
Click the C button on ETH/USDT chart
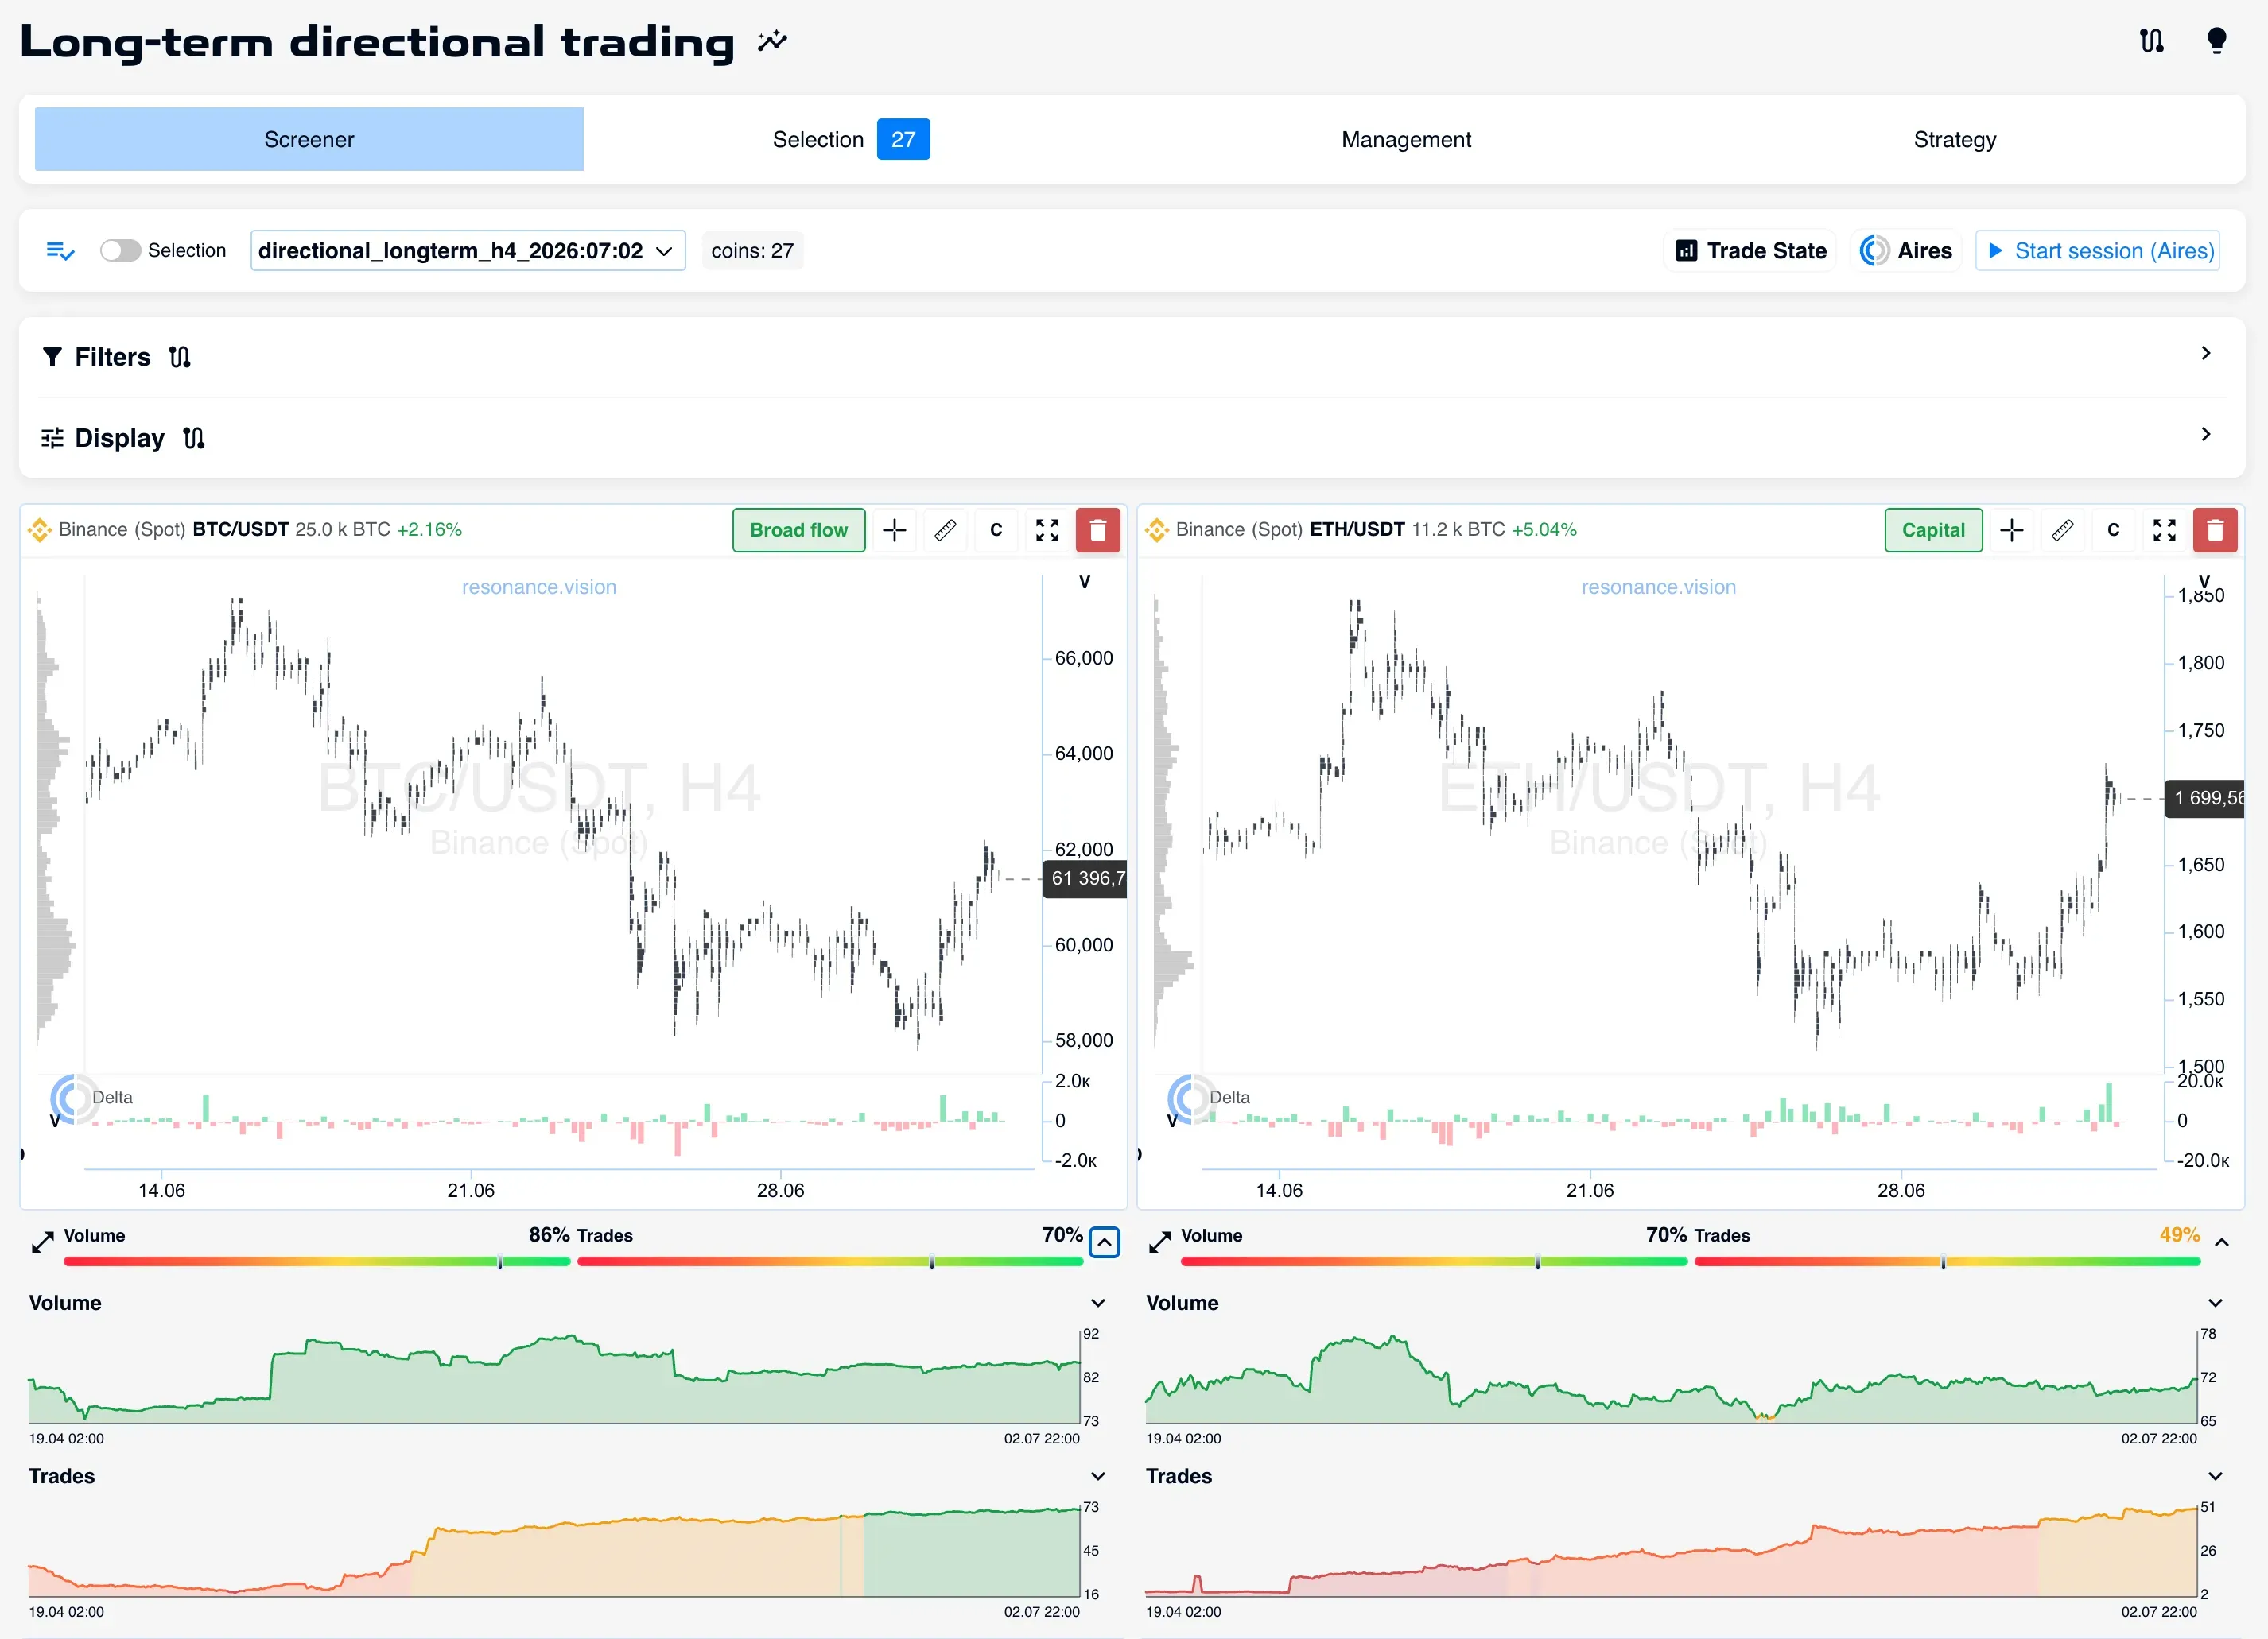pos(2113,529)
